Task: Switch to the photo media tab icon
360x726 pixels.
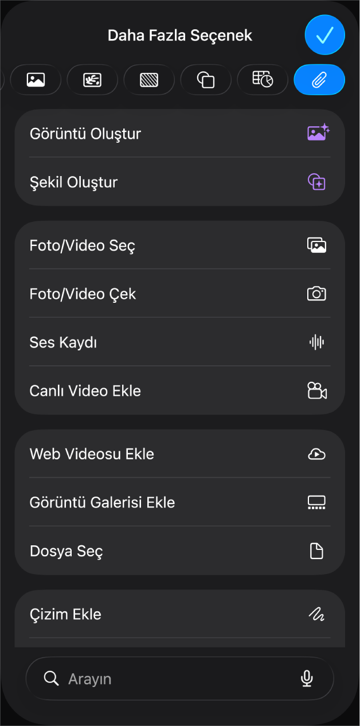Action: (36, 80)
